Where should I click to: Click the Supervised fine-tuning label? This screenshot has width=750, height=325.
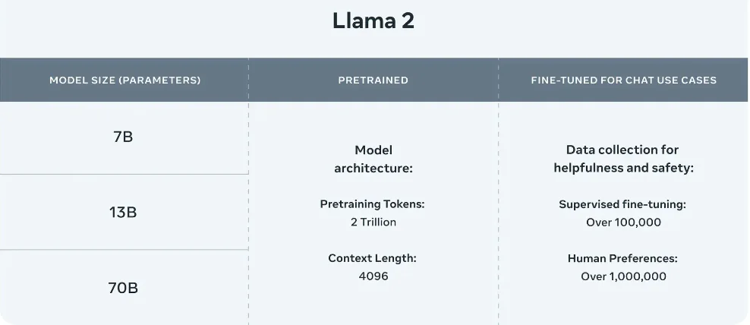[x=623, y=204]
